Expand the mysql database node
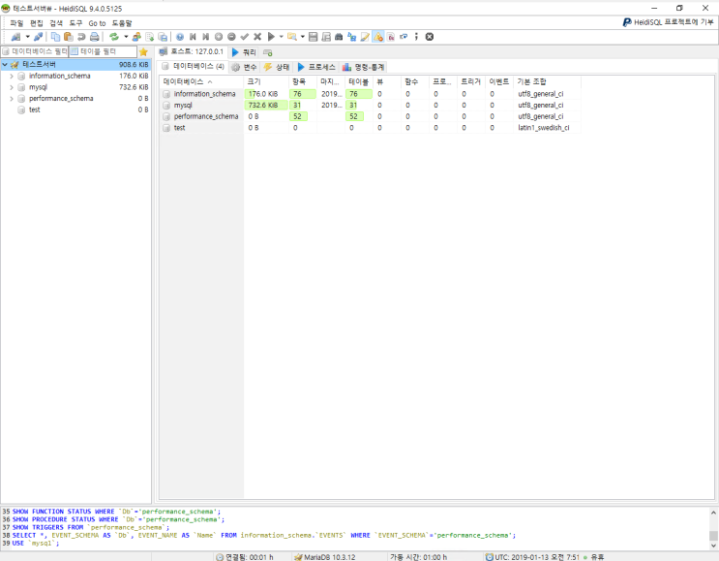 pos(11,87)
